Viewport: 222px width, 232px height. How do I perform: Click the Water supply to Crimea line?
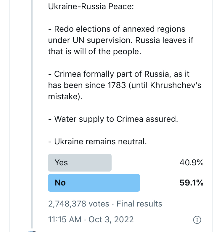click(113, 119)
